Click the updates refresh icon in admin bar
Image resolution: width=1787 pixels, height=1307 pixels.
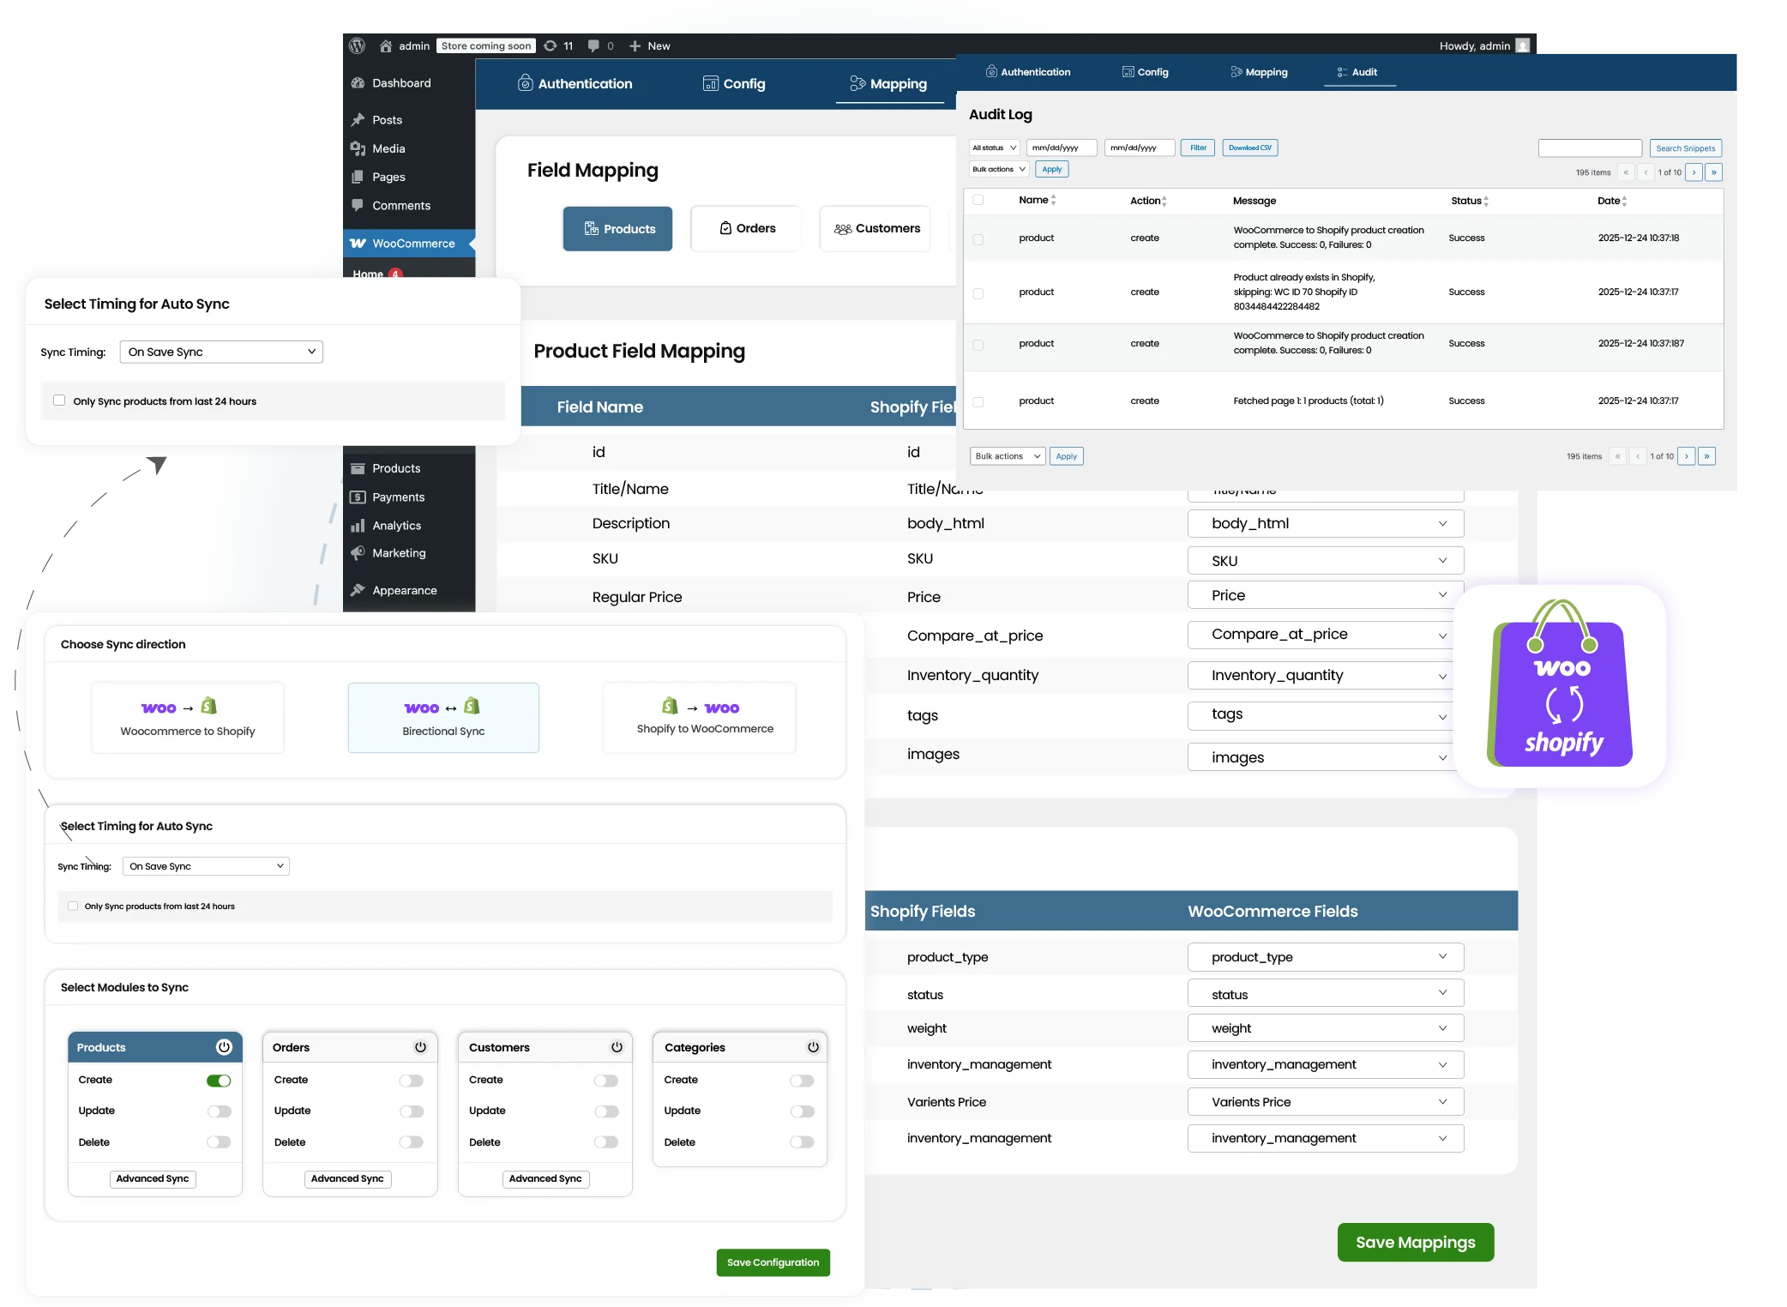(x=551, y=45)
